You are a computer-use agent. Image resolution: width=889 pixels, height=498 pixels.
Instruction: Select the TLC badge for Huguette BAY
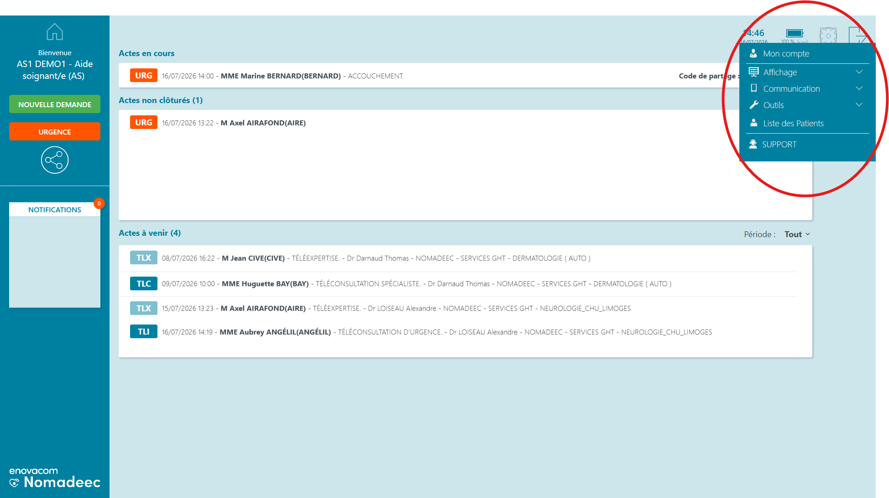144,284
